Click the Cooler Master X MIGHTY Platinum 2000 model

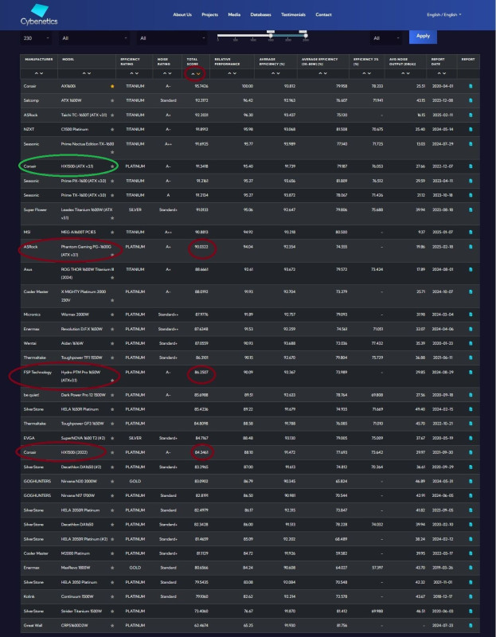[84, 295]
